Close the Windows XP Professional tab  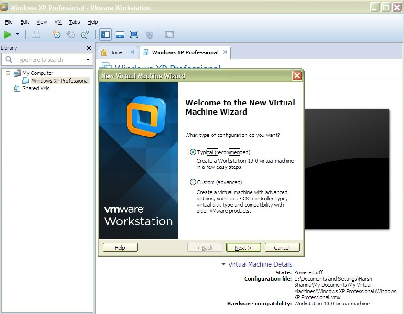click(x=225, y=52)
